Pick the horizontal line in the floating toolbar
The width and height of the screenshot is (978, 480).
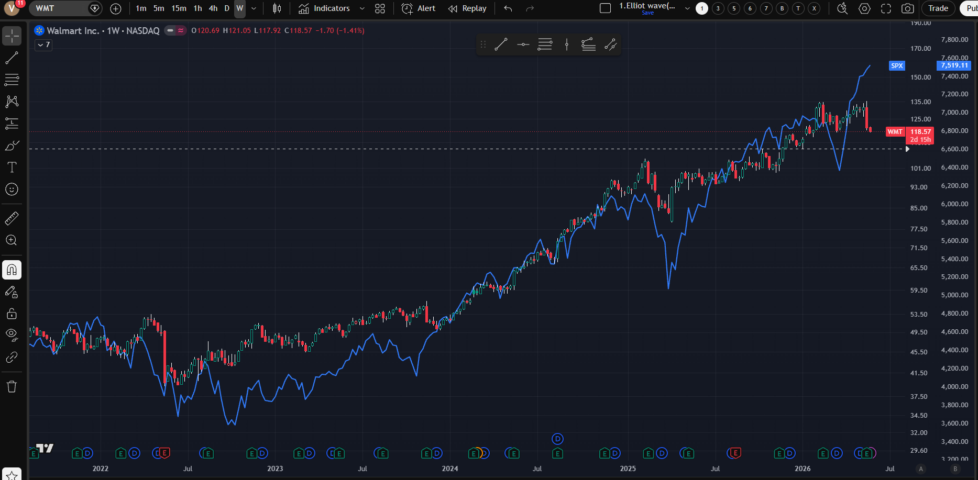pos(523,44)
